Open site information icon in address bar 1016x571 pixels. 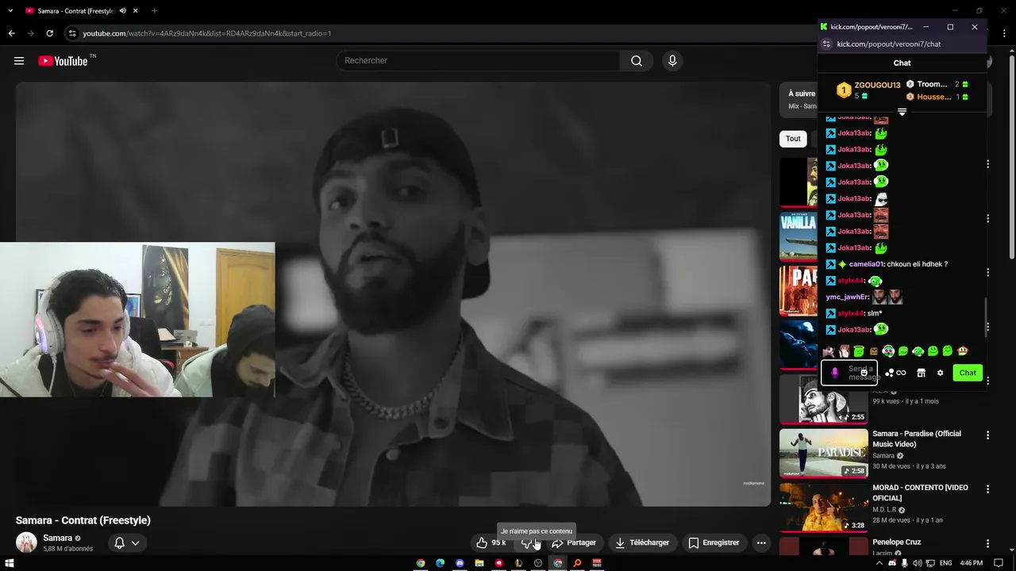coord(72,33)
